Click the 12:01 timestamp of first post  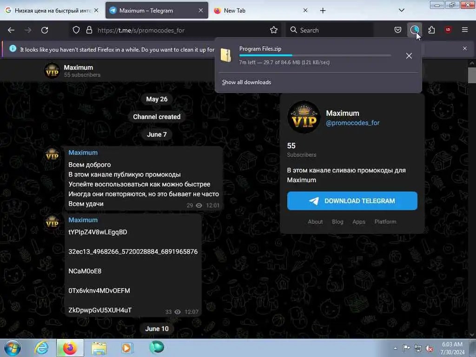(x=212, y=205)
